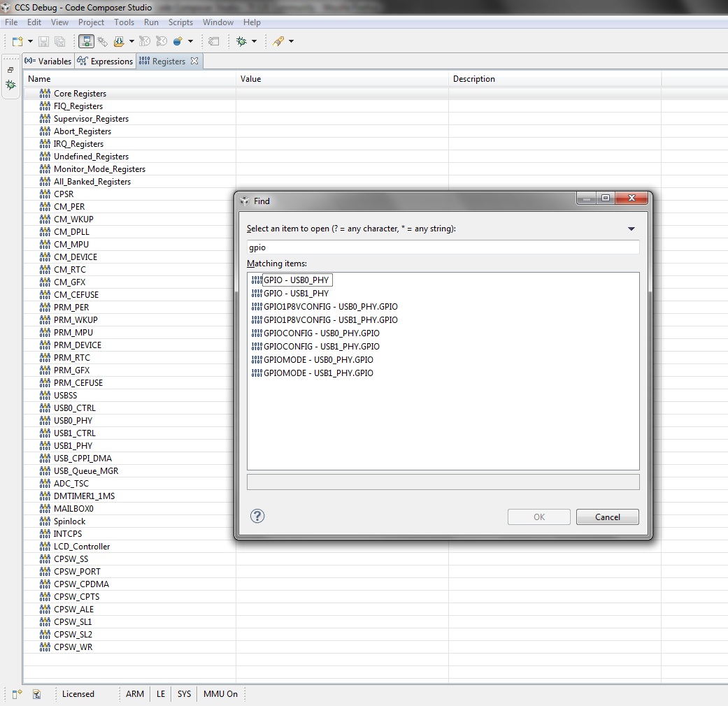Click the first grayed clock toolbar icon
This screenshot has width=728, height=706.
click(x=145, y=41)
